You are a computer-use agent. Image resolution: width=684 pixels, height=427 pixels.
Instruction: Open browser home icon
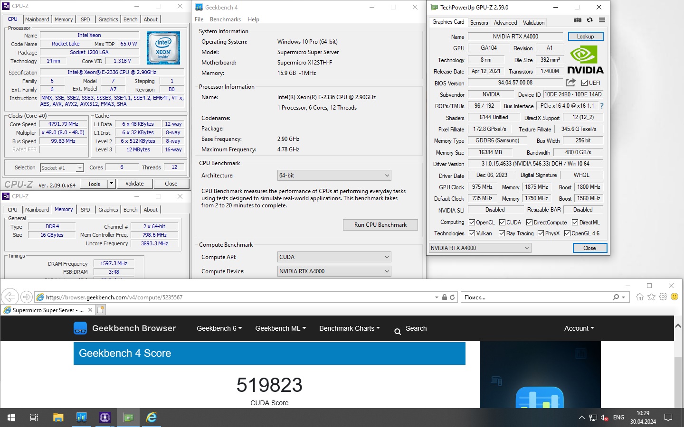[x=640, y=297]
